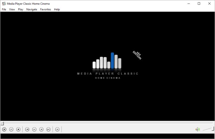Minimize the Media Player Classic window

(x=189, y=4)
